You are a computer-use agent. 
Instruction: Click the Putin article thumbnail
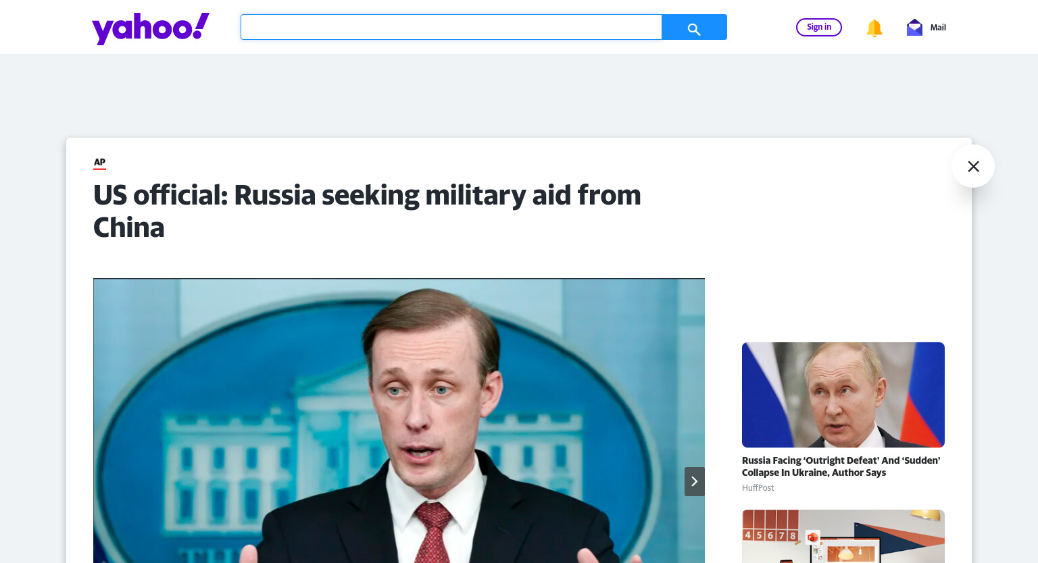pos(843,395)
